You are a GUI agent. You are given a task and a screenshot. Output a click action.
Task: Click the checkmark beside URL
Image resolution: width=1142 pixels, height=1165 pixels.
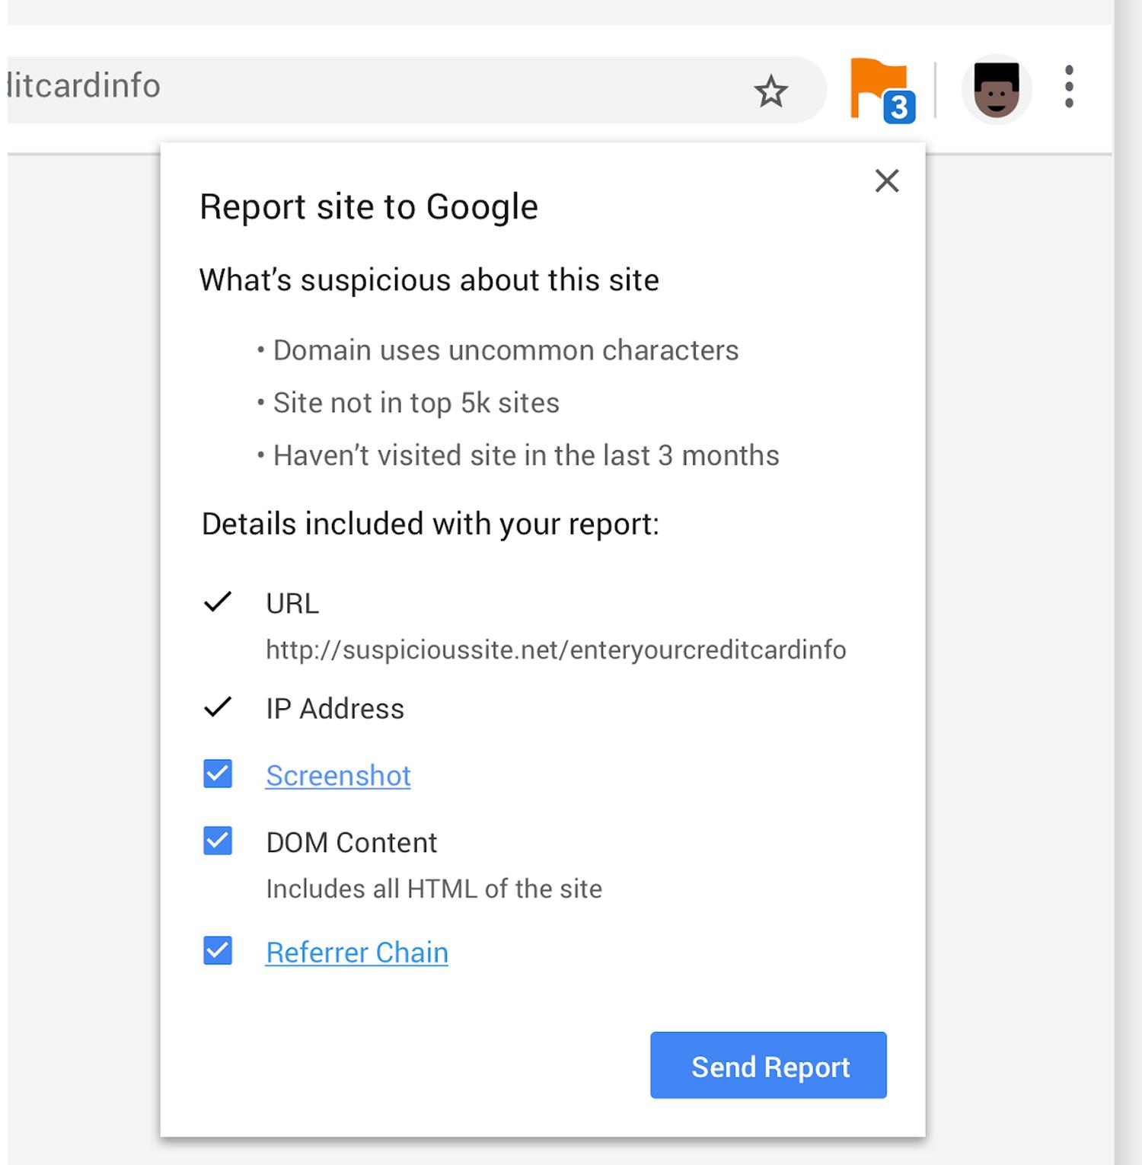click(x=217, y=602)
